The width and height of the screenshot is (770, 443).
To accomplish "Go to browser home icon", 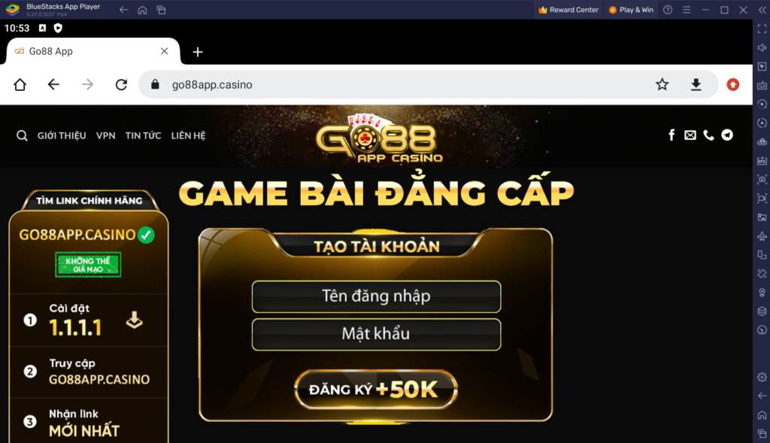I will [20, 84].
